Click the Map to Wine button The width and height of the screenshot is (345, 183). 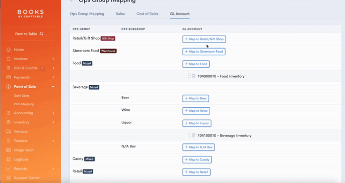pos(196,111)
